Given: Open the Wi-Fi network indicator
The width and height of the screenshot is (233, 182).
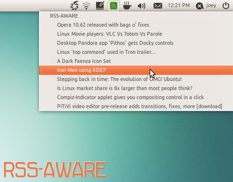Looking at the screenshot, I should [87, 6].
